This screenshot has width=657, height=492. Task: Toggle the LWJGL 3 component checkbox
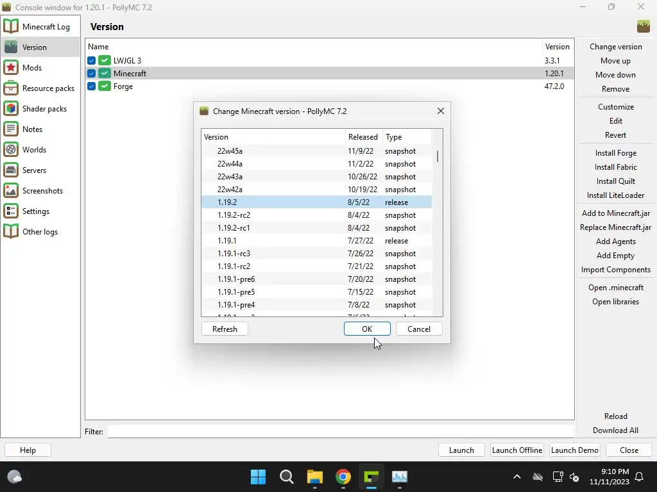91,60
